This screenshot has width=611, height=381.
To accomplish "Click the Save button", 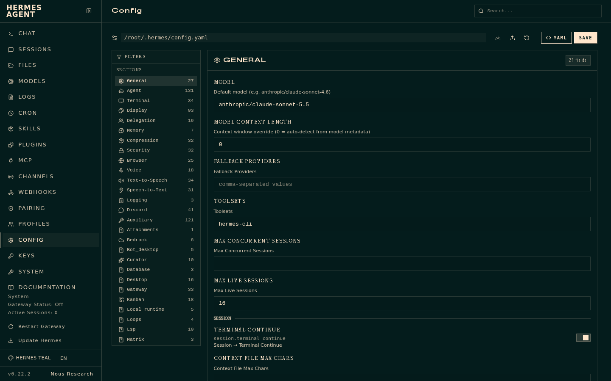I will tap(586, 38).
